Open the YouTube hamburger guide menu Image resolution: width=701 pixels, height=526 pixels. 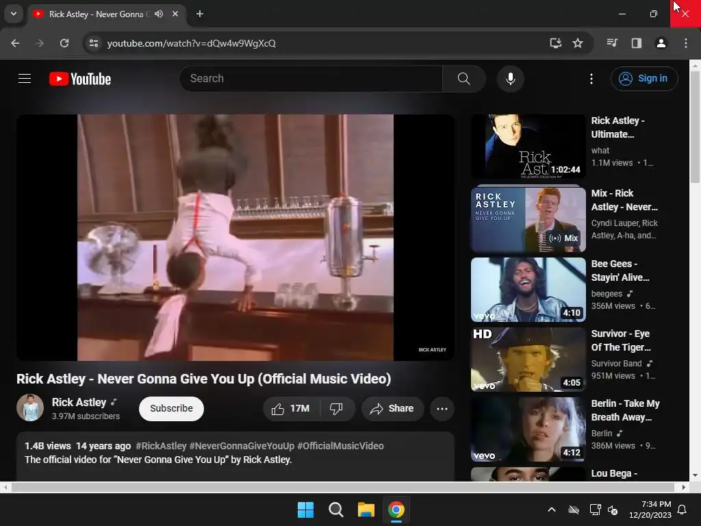click(x=25, y=79)
